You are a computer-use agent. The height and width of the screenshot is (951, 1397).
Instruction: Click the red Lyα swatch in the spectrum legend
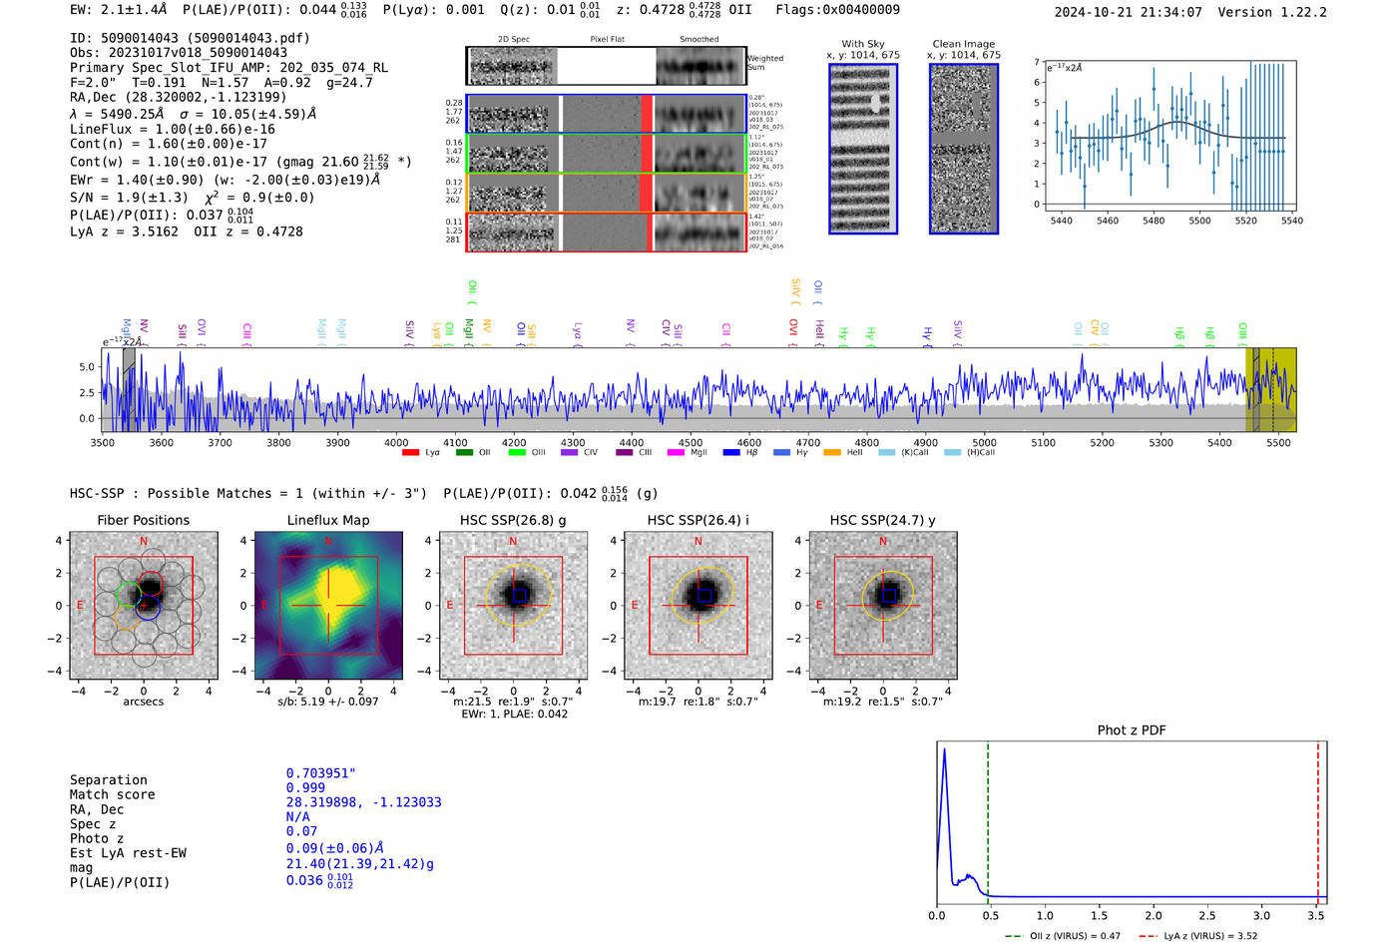[410, 453]
